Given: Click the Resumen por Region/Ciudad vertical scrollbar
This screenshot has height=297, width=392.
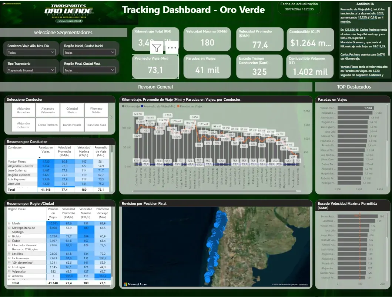Looking at the screenshot, I should (112, 241).
